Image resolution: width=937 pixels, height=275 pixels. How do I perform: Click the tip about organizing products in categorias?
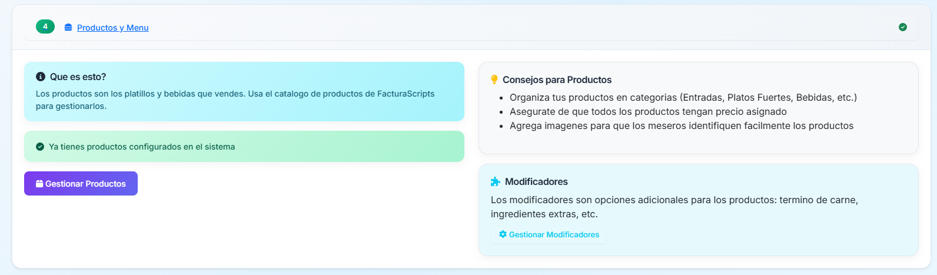pos(683,97)
